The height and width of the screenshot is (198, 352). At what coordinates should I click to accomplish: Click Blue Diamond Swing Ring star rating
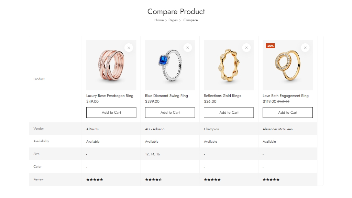point(153,179)
